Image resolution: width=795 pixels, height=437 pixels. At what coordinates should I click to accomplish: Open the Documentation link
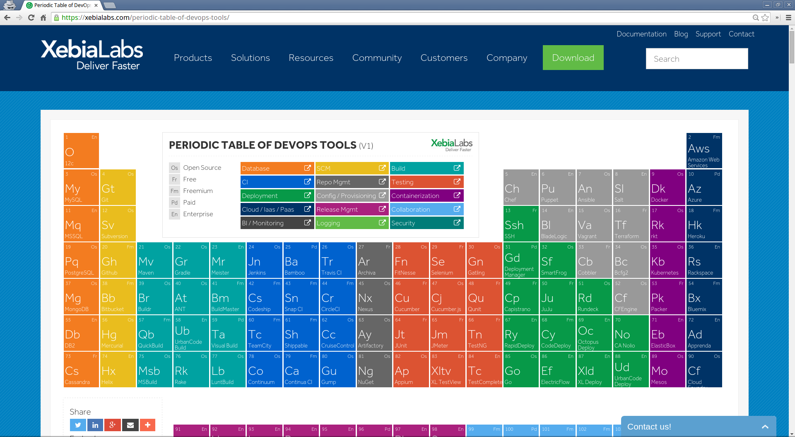point(641,34)
